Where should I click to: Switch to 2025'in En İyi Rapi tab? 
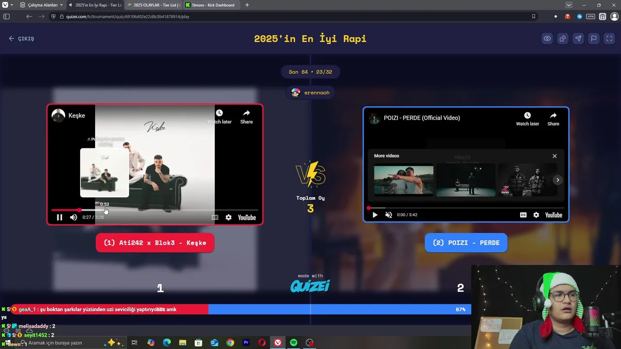click(95, 5)
